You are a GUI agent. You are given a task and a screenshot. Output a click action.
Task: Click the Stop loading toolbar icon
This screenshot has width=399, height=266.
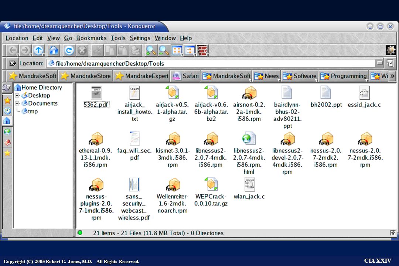[x=82, y=50]
